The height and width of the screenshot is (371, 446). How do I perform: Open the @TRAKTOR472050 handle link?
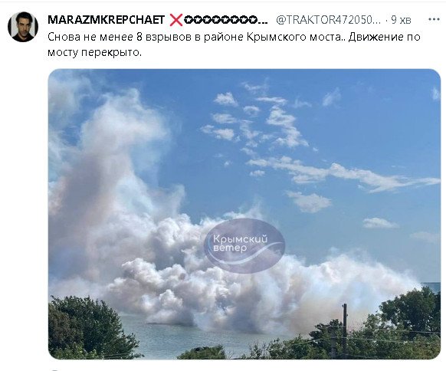click(x=328, y=20)
